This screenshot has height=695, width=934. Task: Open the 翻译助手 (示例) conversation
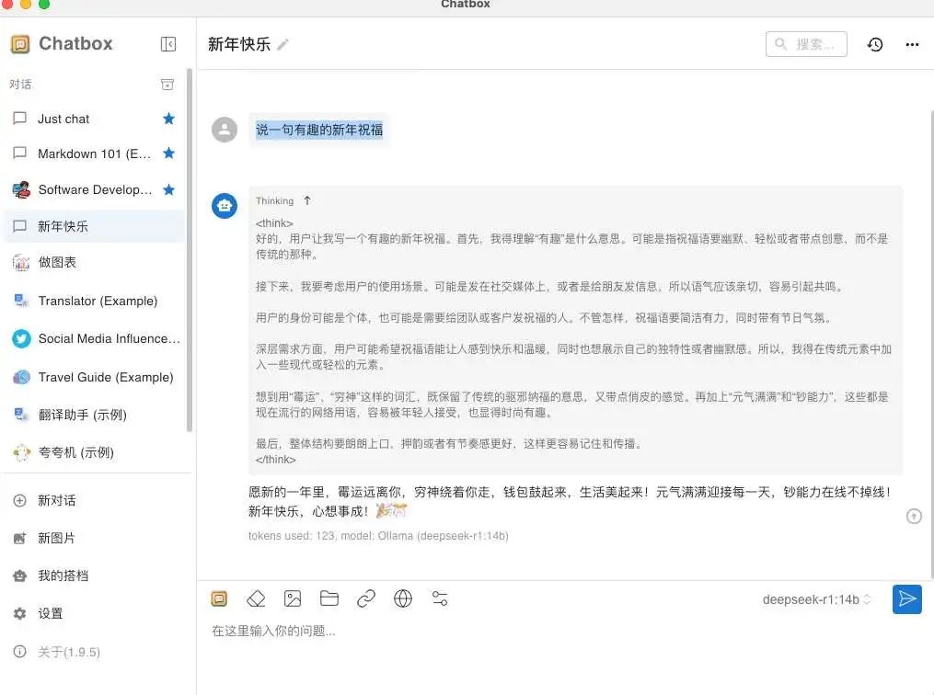click(x=94, y=415)
